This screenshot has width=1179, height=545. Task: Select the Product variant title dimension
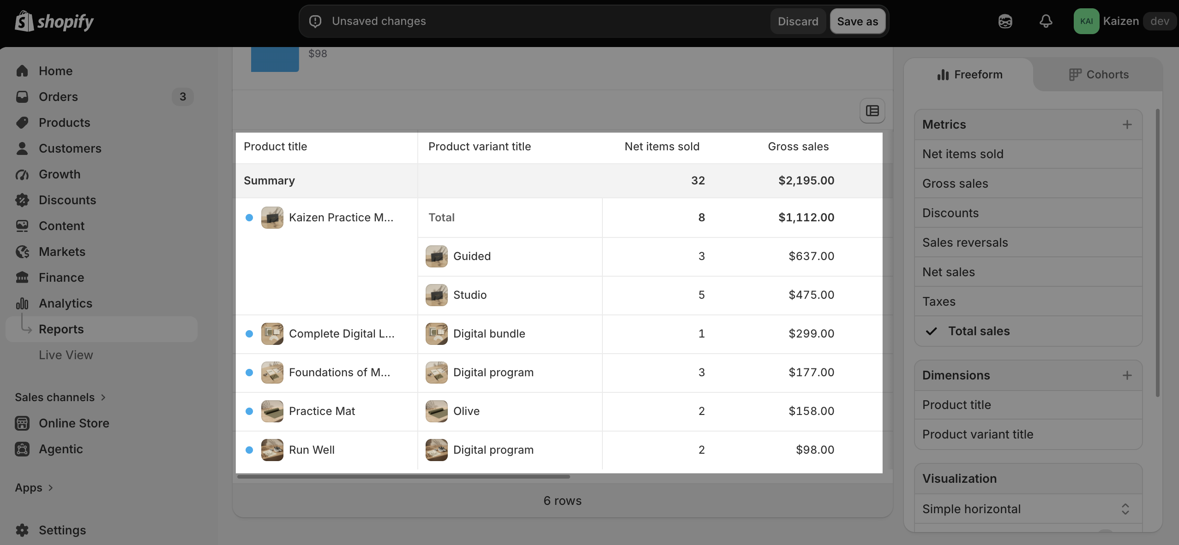[x=1029, y=434]
